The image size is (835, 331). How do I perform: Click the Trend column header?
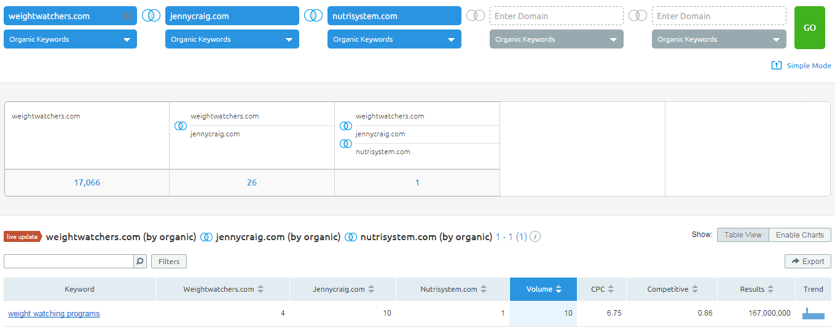813,289
